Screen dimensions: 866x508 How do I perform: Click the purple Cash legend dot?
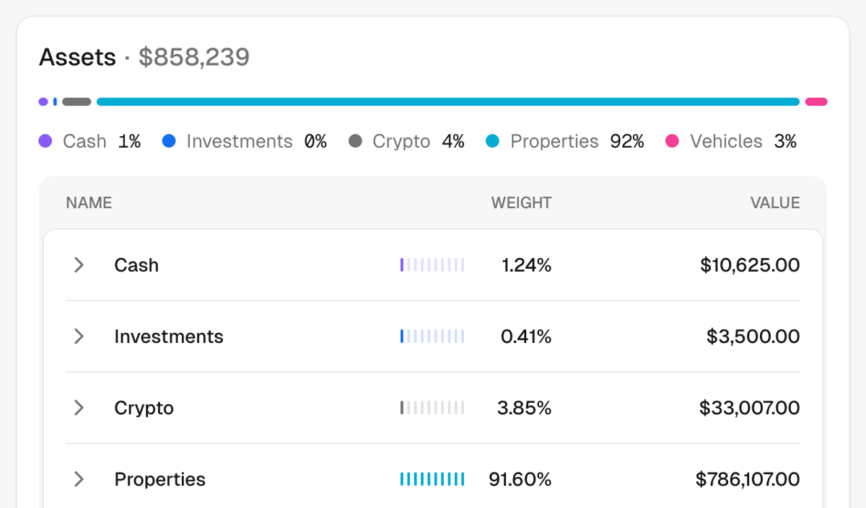click(x=43, y=141)
